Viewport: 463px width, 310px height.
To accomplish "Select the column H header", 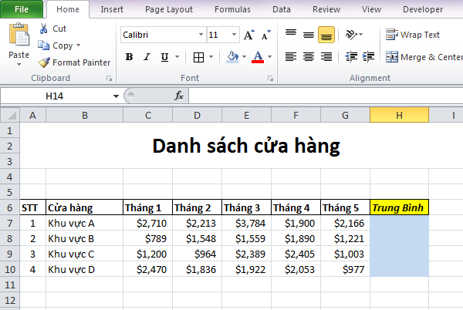I will coord(399,115).
